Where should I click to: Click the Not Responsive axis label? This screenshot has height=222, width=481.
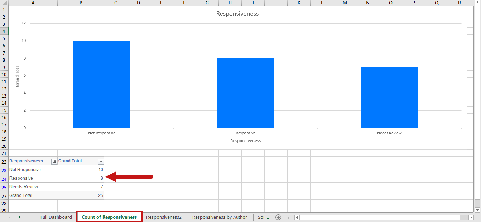[x=102, y=133]
